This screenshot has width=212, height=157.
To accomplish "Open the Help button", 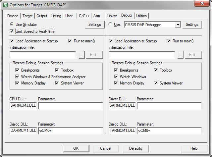I will (194, 148).
